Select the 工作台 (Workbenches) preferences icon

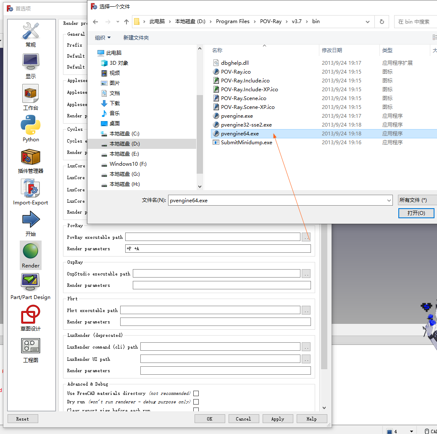31,98
